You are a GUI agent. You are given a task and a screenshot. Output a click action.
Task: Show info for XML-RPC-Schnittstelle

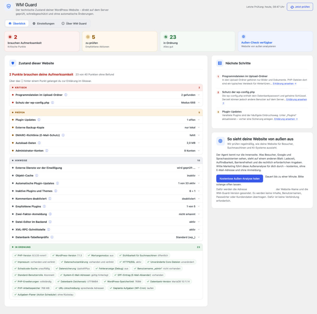(x=49, y=230)
